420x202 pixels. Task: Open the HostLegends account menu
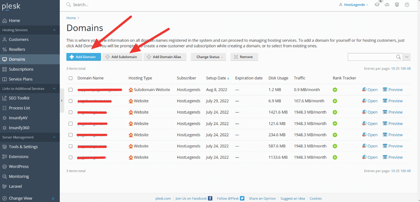353,4
